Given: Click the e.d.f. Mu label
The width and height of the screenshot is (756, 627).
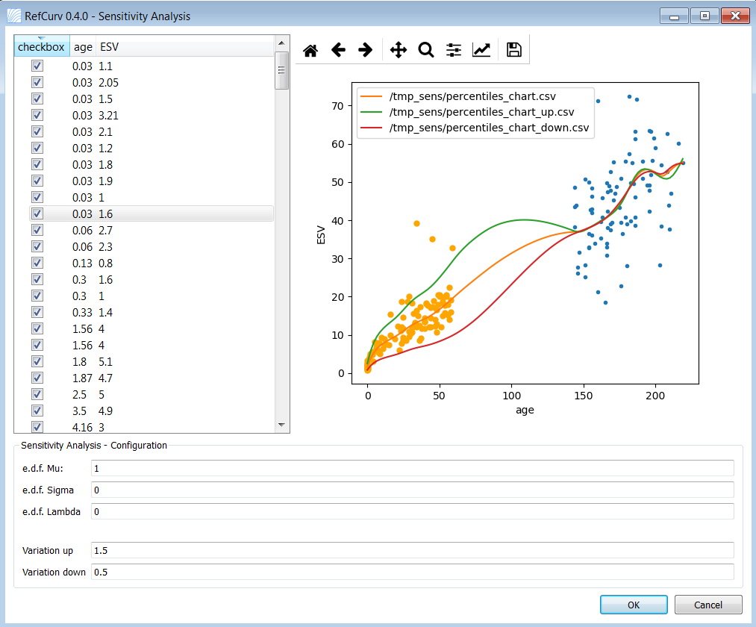Looking at the screenshot, I should click(x=43, y=468).
